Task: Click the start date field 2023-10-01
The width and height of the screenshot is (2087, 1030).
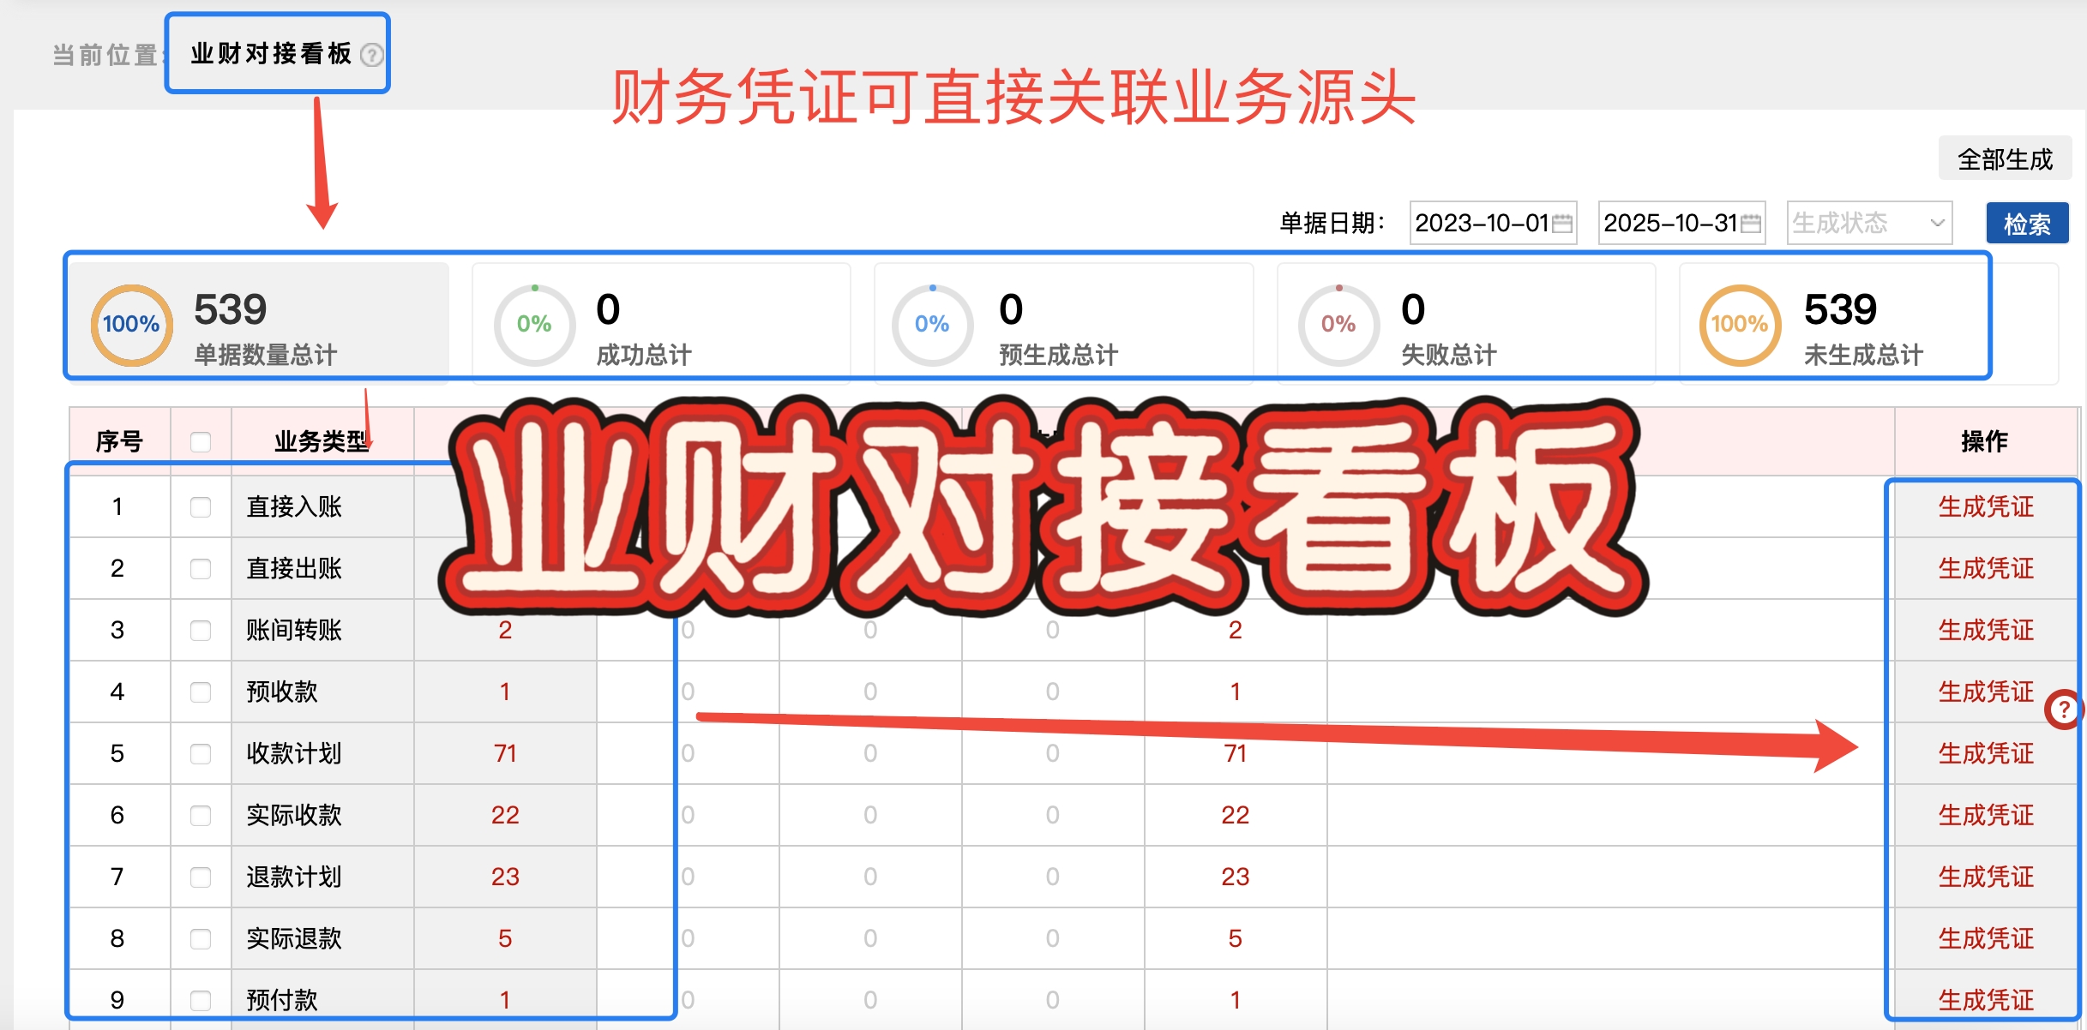Action: (x=1493, y=224)
